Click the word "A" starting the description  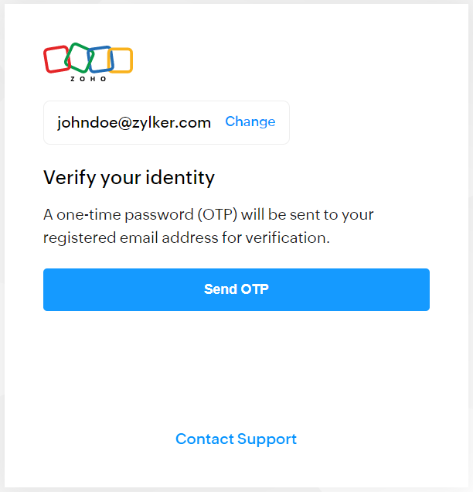[48, 214]
